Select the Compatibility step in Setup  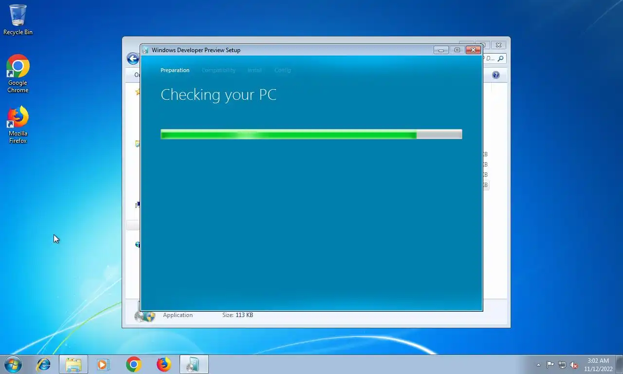click(x=219, y=70)
